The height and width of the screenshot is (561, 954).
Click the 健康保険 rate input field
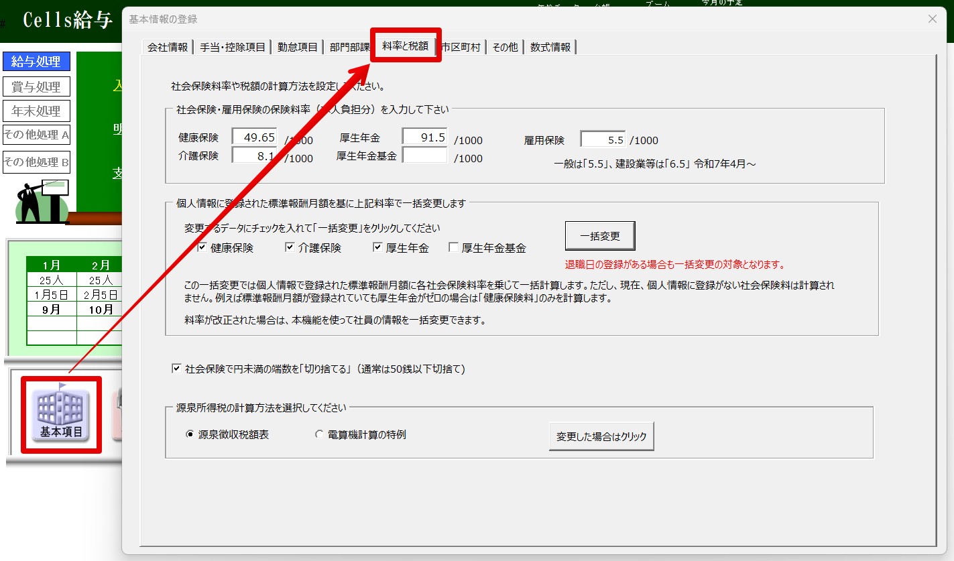point(255,137)
